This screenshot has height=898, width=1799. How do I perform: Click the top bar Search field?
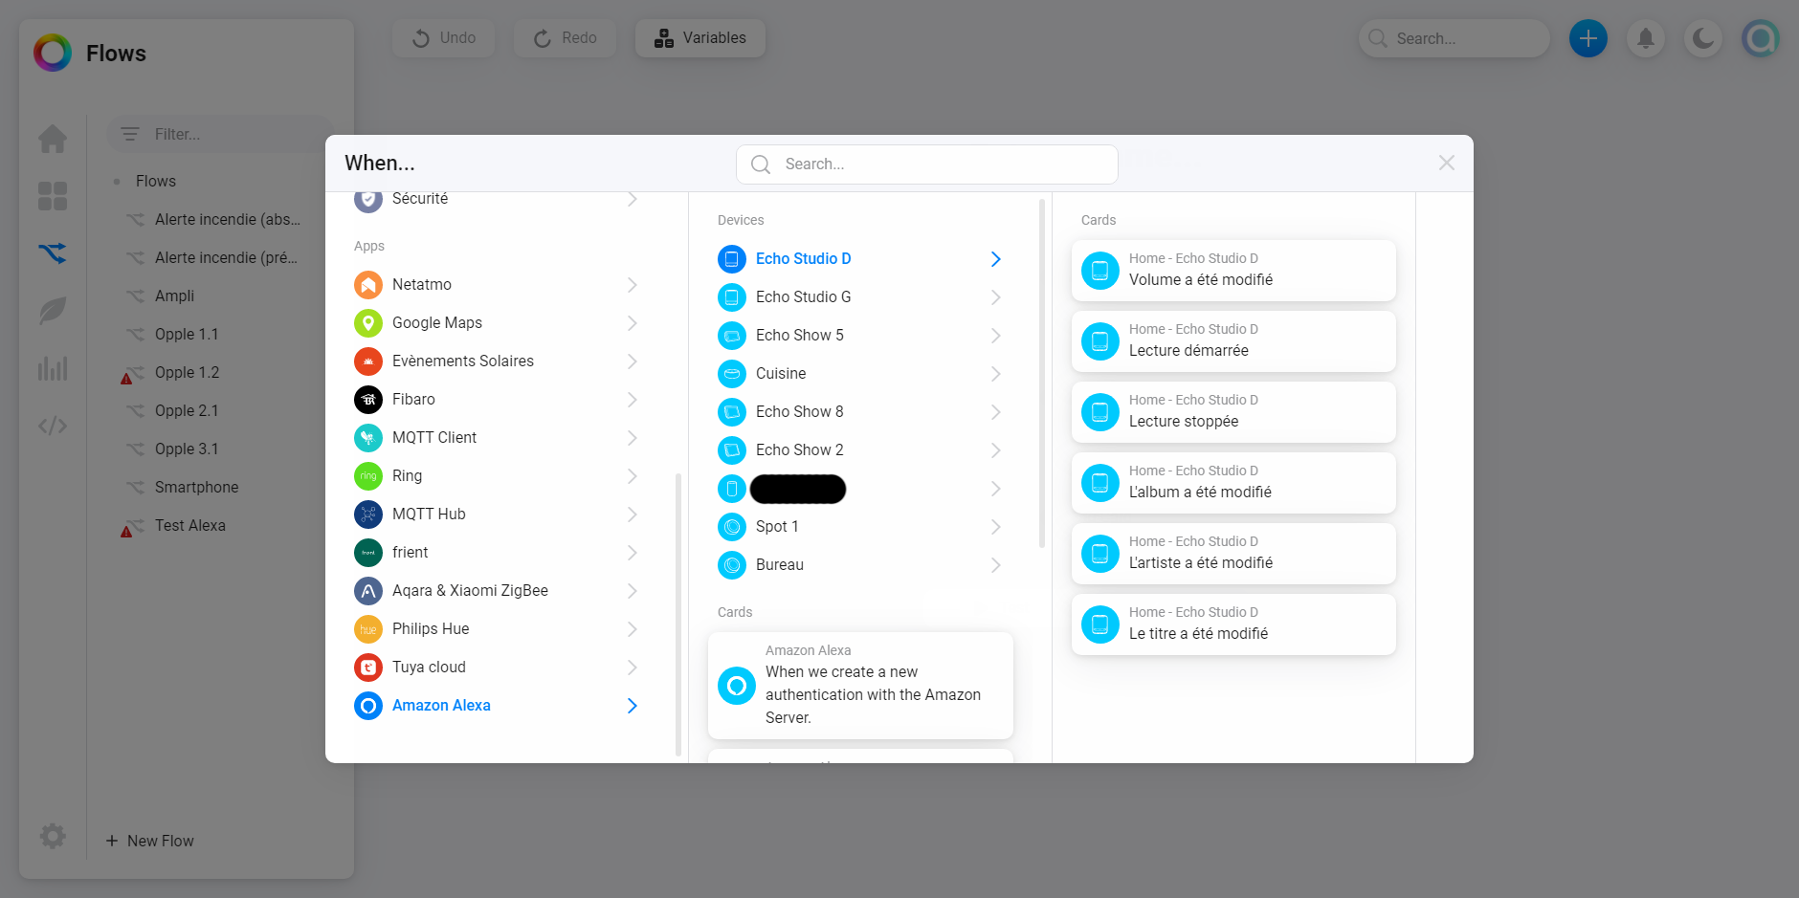coord(1455,38)
